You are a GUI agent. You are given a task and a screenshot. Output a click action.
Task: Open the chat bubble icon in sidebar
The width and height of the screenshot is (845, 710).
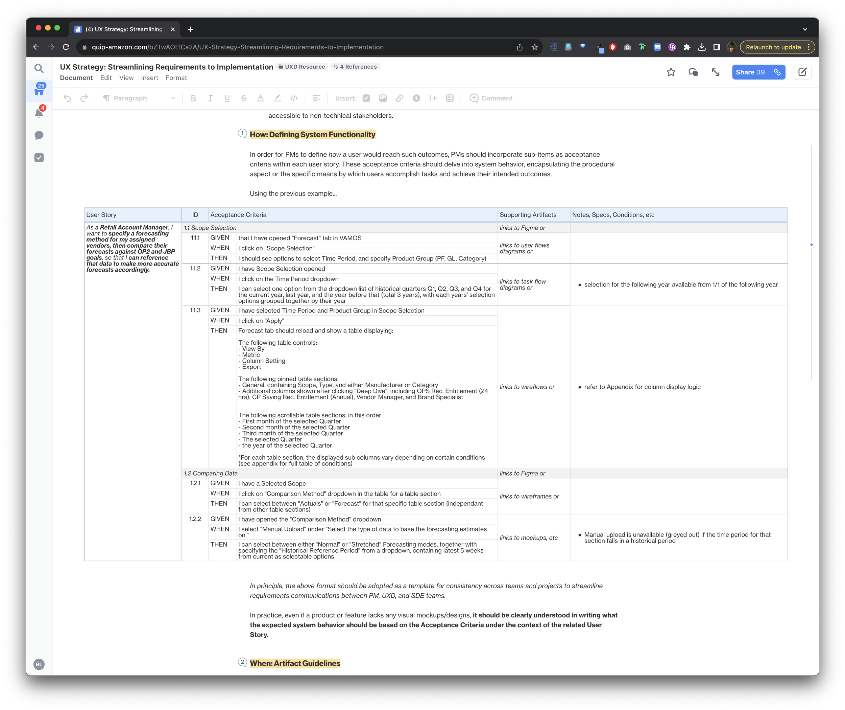(x=39, y=135)
